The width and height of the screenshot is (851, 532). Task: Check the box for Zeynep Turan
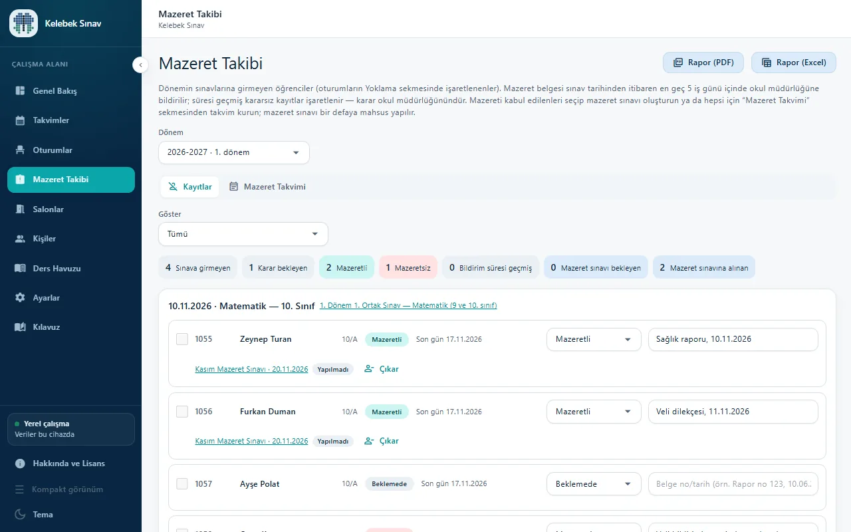(x=182, y=339)
